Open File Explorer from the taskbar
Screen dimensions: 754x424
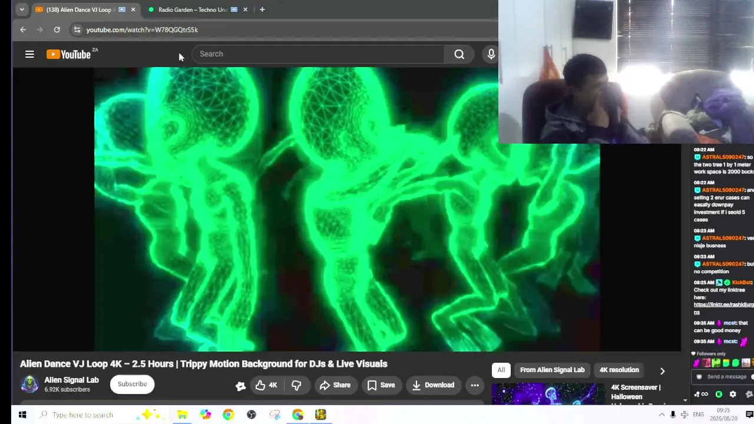[182, 415]
